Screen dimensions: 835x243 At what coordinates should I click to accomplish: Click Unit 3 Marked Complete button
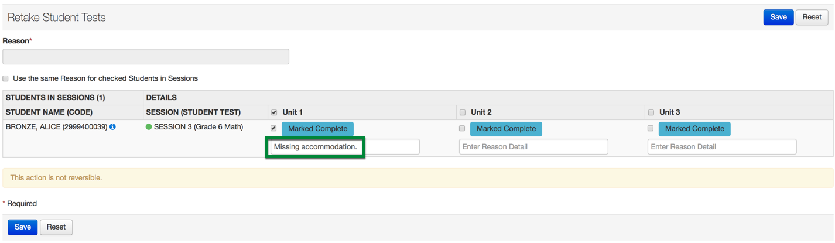694,129
